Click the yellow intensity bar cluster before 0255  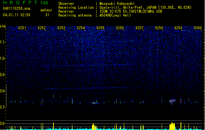pos(94,127)
